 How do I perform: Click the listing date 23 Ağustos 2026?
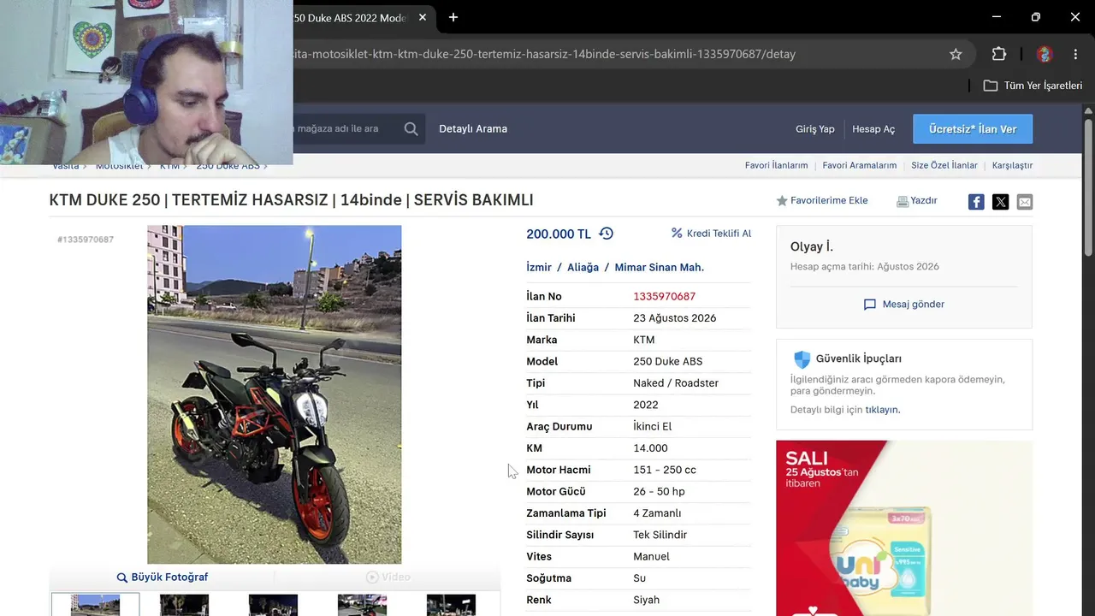pyautogui.click(x=675, y=318)
